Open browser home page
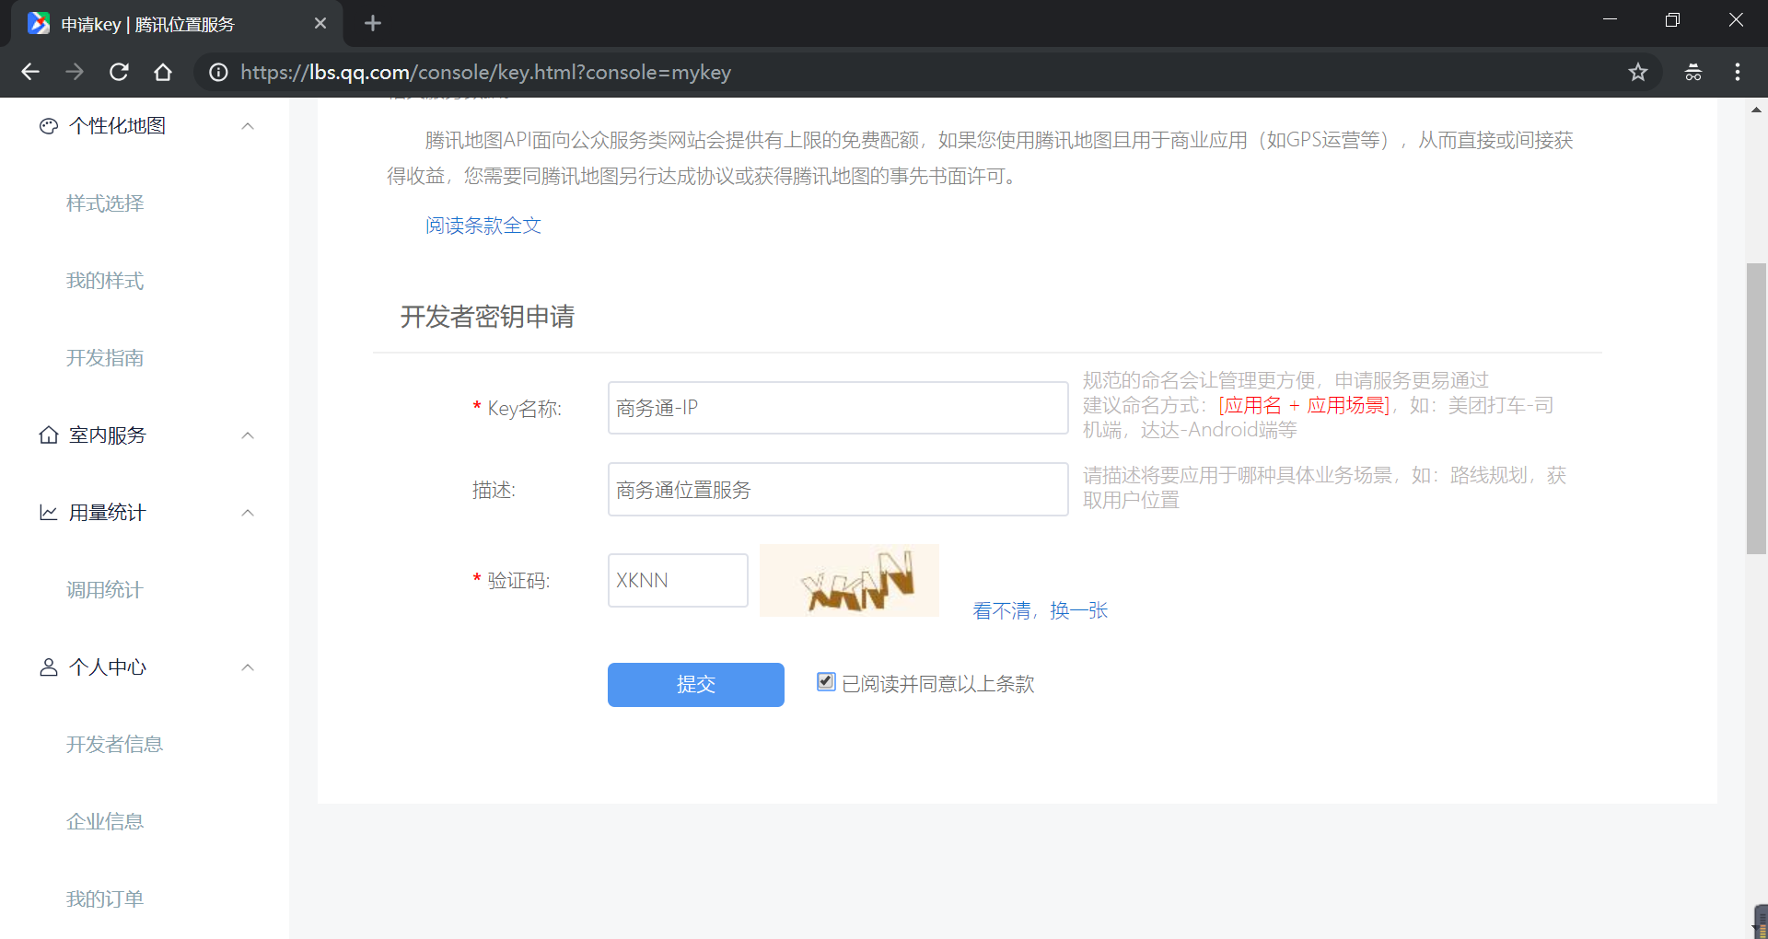The width and height of the screenshot is (1768, 939). pyautogui.click(x=163, y=72)
